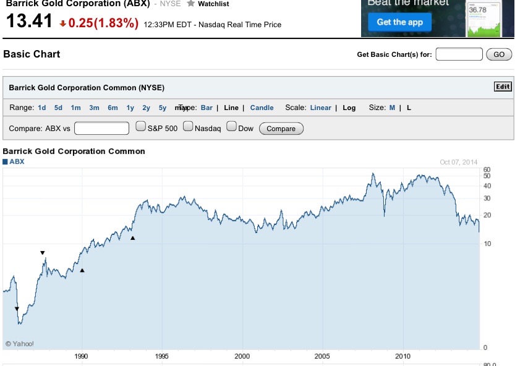
Task: Switch chart type to Bar
Action: (x=207, y=107)
